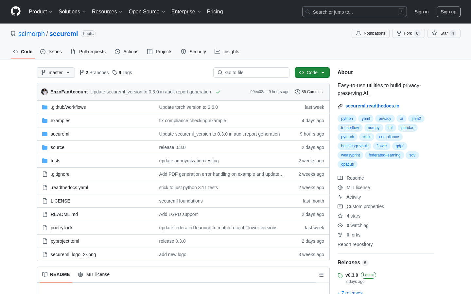This screenshot has height=294, width=471.
Task: Open the Projects tab
Action: pos(160,52)
